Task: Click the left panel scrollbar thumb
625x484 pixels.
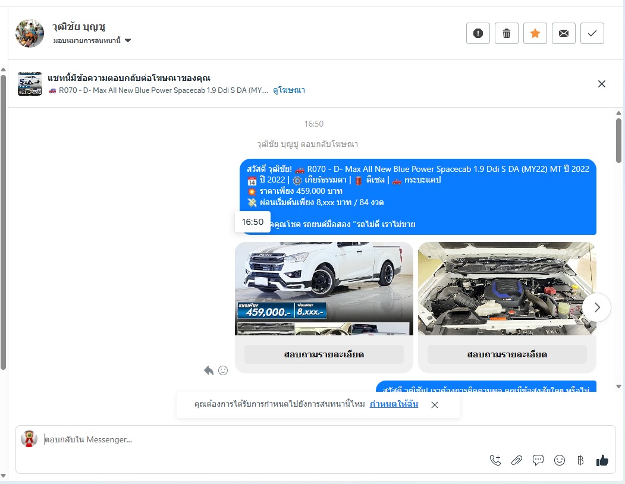Action: point(3,222)
